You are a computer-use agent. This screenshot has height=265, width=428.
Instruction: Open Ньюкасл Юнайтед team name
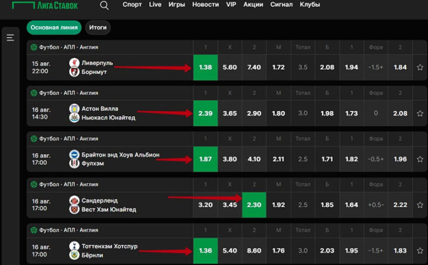tap(108, 117)
